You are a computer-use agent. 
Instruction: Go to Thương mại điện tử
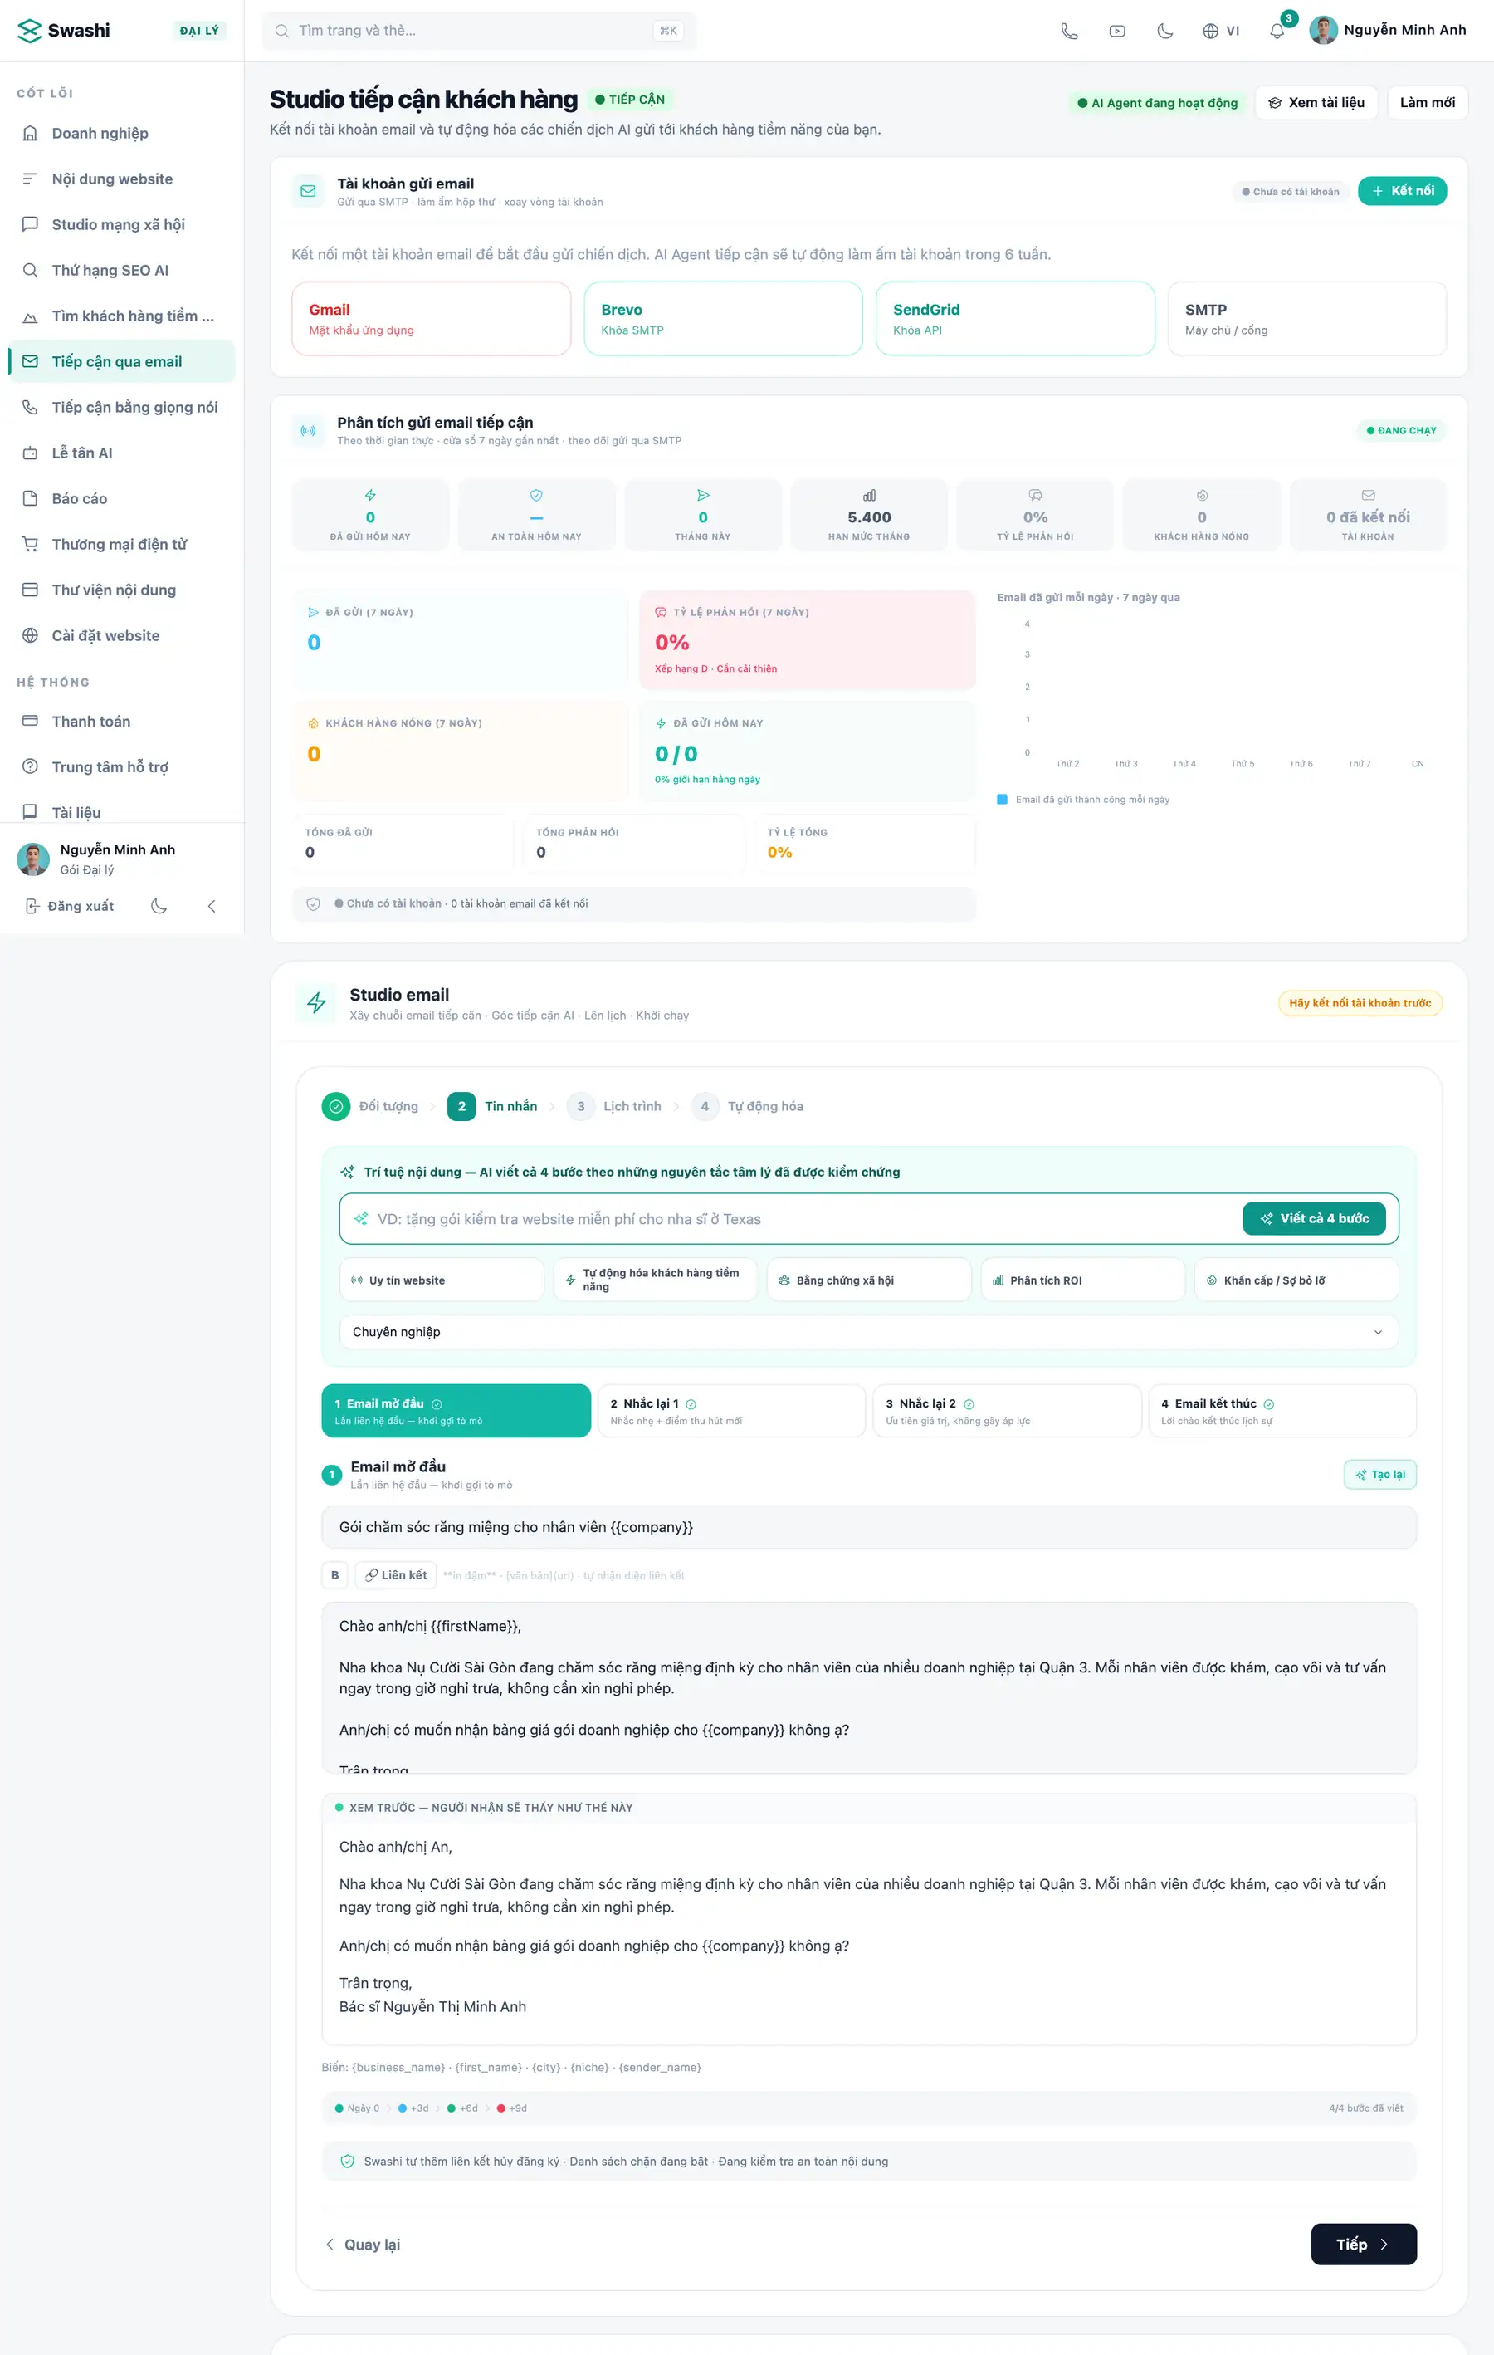pyautogui.click(x=121, y=544)
